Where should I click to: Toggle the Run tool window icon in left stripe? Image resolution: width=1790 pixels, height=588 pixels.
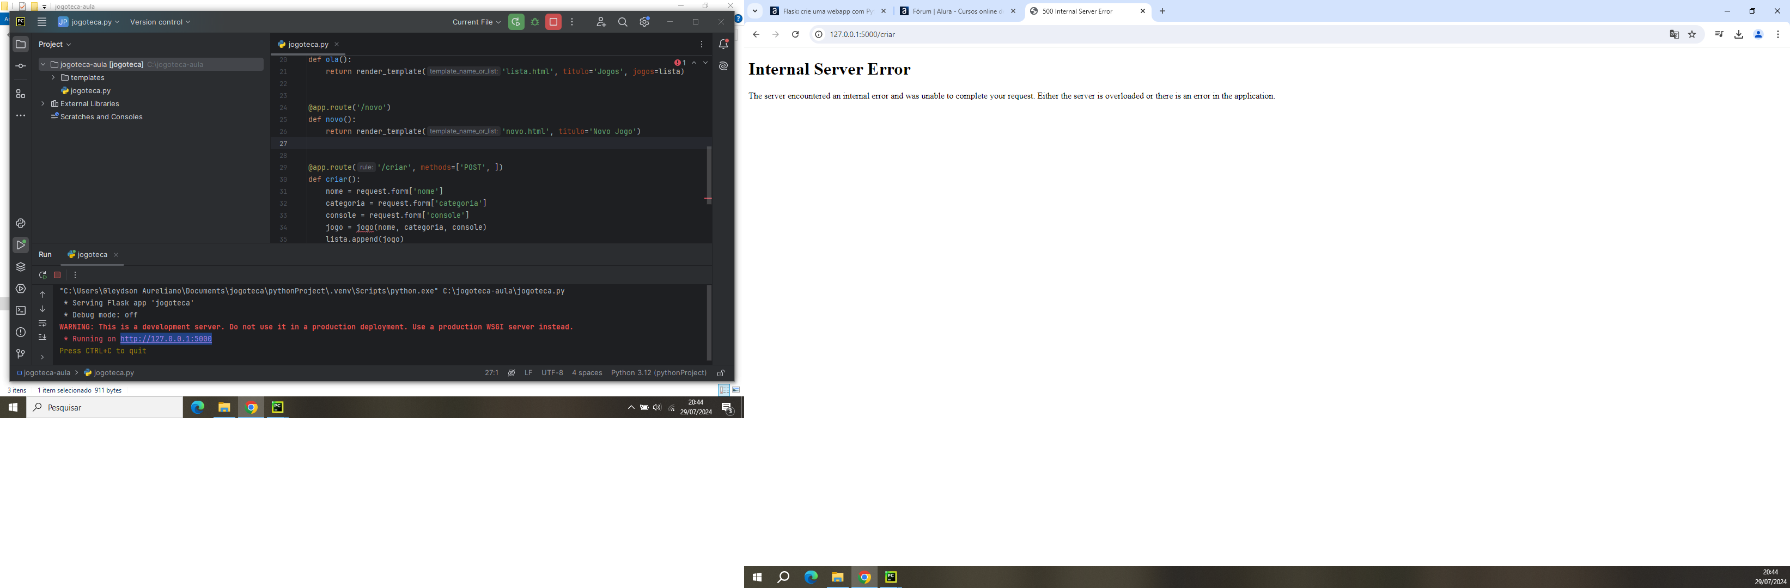[21, 245]
